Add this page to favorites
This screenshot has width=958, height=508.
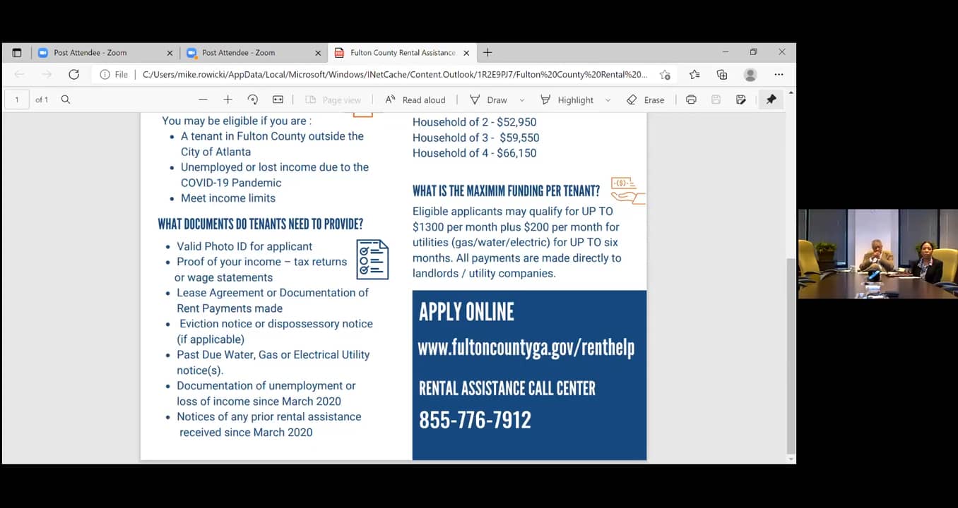click(x=665, y=74)
